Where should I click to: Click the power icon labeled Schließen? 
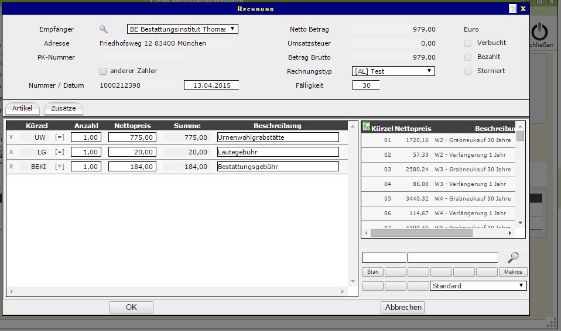(540, 32)
